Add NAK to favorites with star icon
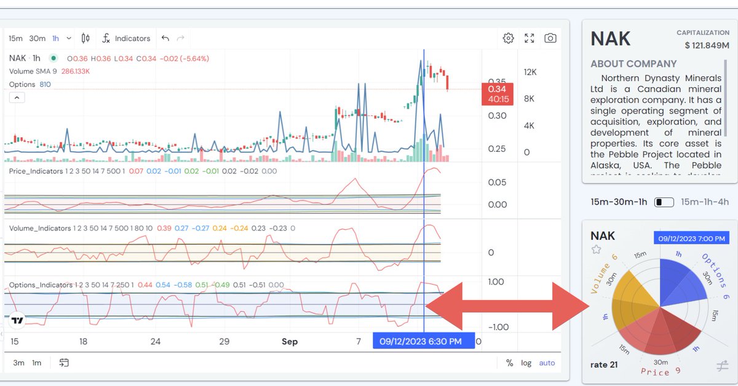 [596, 249]
